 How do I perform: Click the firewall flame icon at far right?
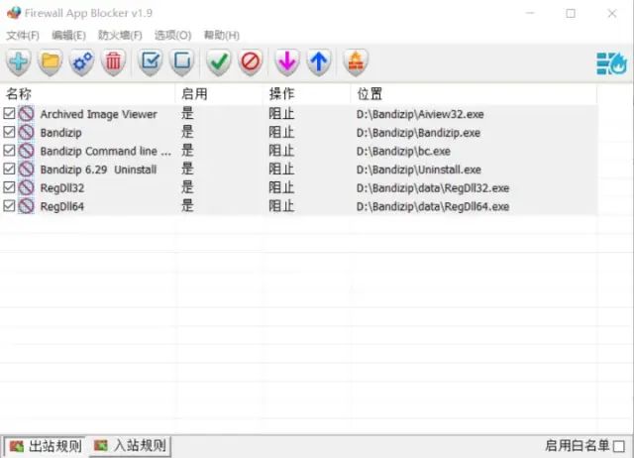(611, 63)
